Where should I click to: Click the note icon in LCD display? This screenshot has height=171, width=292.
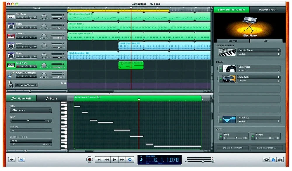pyautogui.click(x=141, y=160)
